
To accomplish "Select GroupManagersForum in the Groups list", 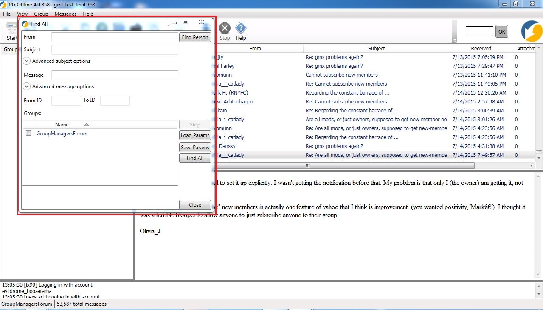I will pyautogui.click(x=62, y=134).
